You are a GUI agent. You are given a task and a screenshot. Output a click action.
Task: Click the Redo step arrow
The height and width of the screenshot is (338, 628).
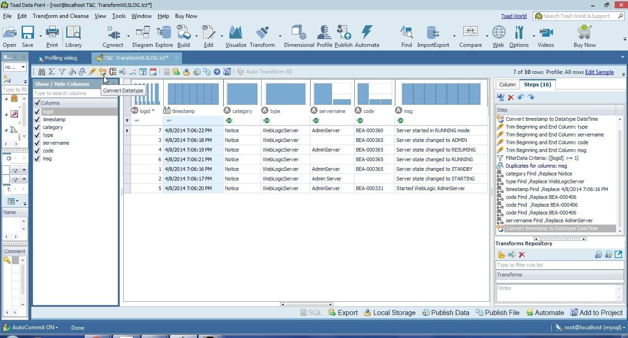click(531, 97)
